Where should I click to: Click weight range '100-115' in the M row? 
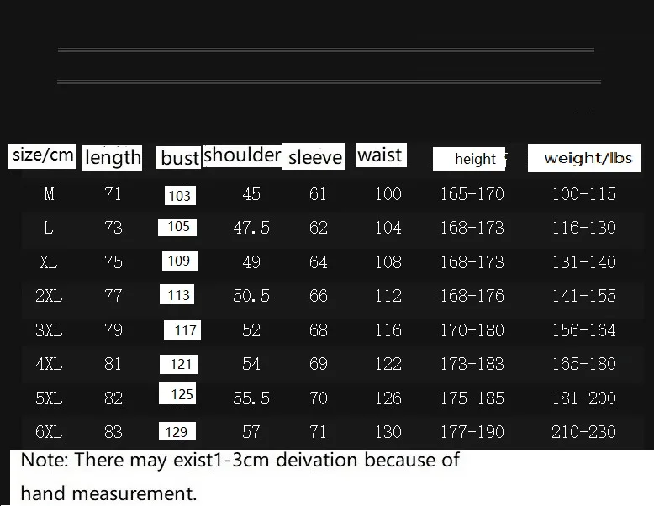(584, 194)
